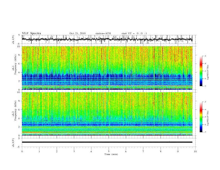220x170 pixels.
Task: Click inside the ch.2 spectrogram panel
Action: [107, 114]
